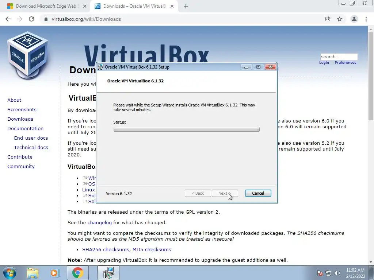Close the Downloads – Oracle VM VirtualBox tab

[x=172, y=6]
